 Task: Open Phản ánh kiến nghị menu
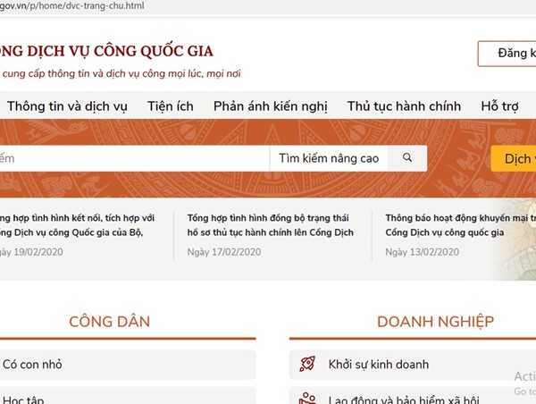pos(270,106)
